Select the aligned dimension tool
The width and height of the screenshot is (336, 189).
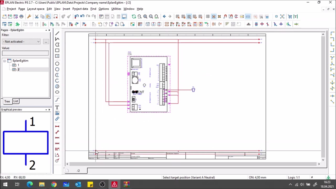pyautogui.click(x=57, y=132)
